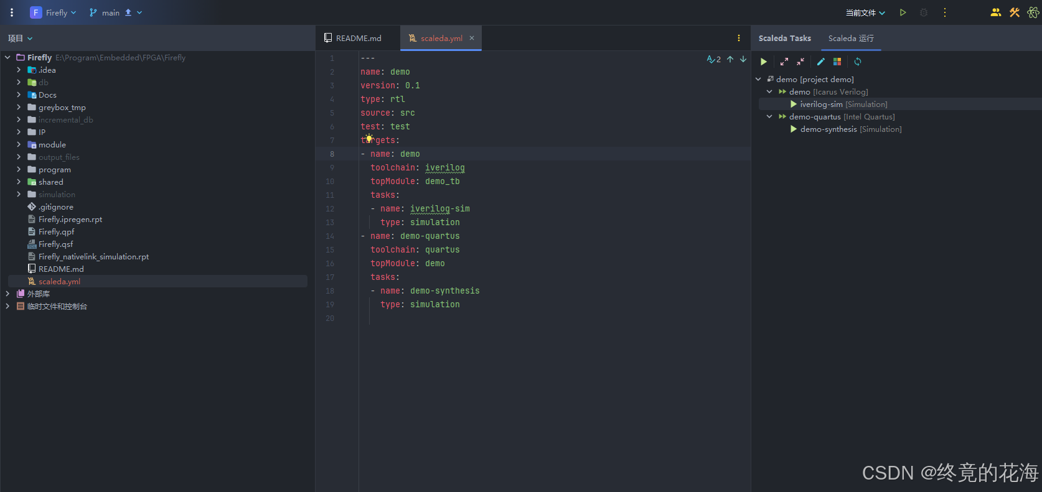
Task: Collapse demo-quartus [Intel Quartus] node
Action: pos(769,116)
